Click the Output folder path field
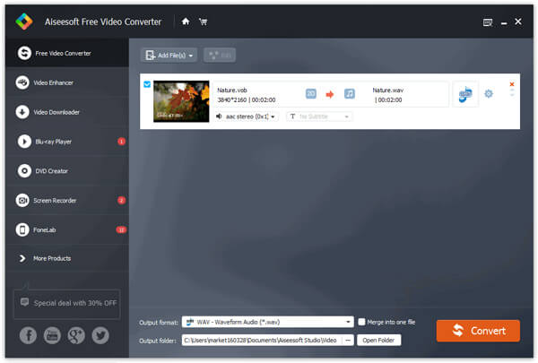 pyautogui.click(x=262, y=341)
